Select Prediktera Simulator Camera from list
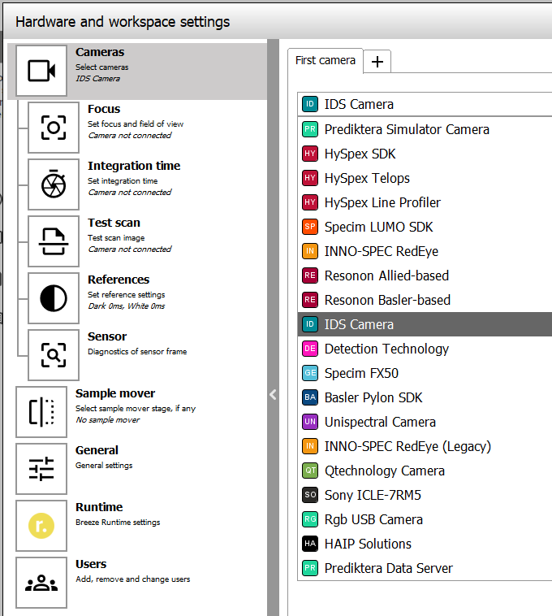Screen dimensions: 552x616 point(406,129)
